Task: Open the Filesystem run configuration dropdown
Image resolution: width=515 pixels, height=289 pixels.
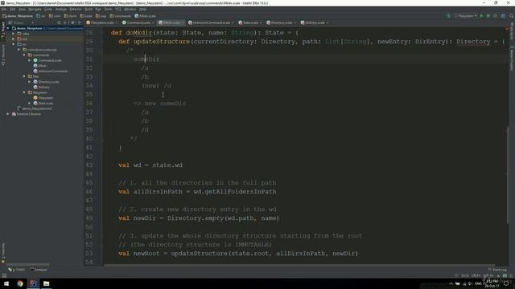Action: click(x=465, y=16)
